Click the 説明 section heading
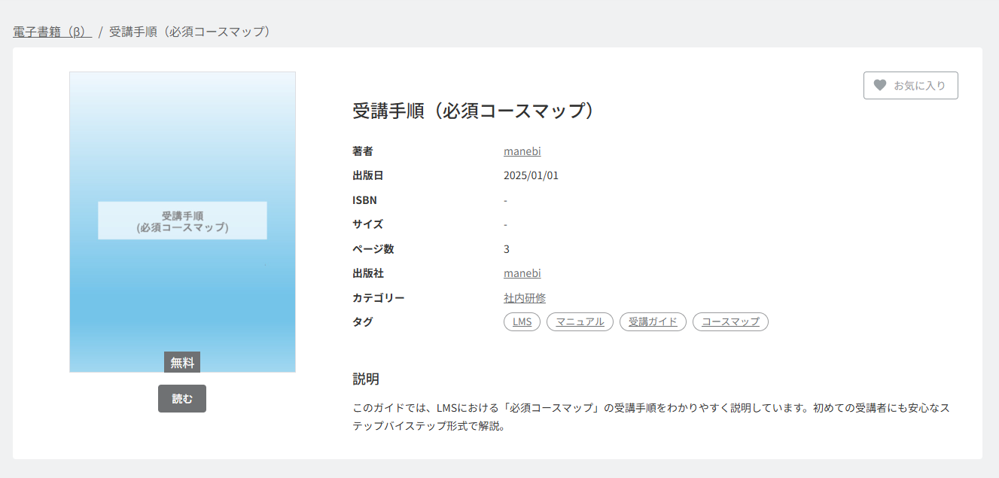Image resolution: width=999 pixels, height=478 pixels. point(366,379)
